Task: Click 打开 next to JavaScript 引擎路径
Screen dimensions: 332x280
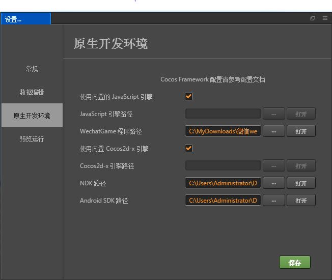Action: coord(301,114)
